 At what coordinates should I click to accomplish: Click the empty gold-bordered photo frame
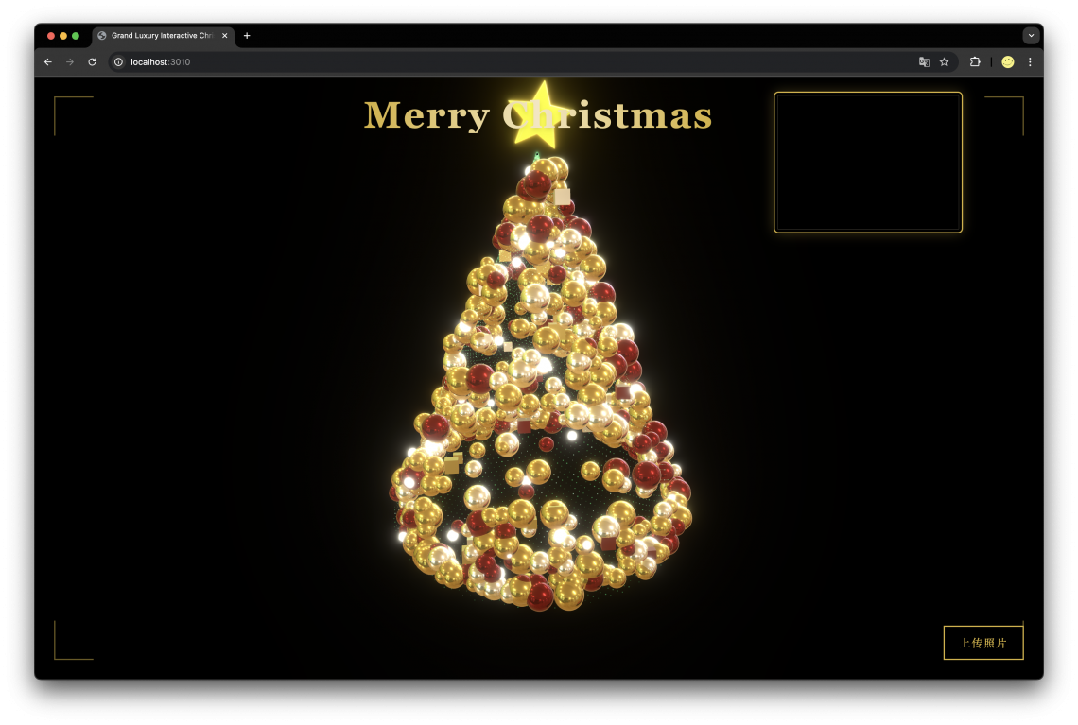867,162
